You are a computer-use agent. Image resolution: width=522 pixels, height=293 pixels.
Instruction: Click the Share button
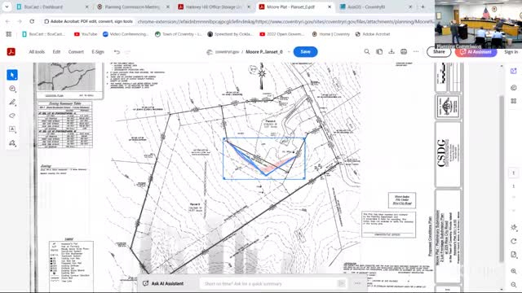coord(439,52)
